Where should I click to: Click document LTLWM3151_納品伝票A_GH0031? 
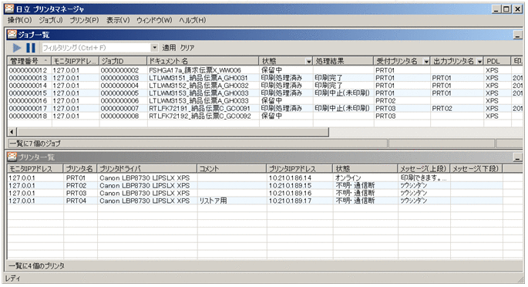(x=199, y=78)
